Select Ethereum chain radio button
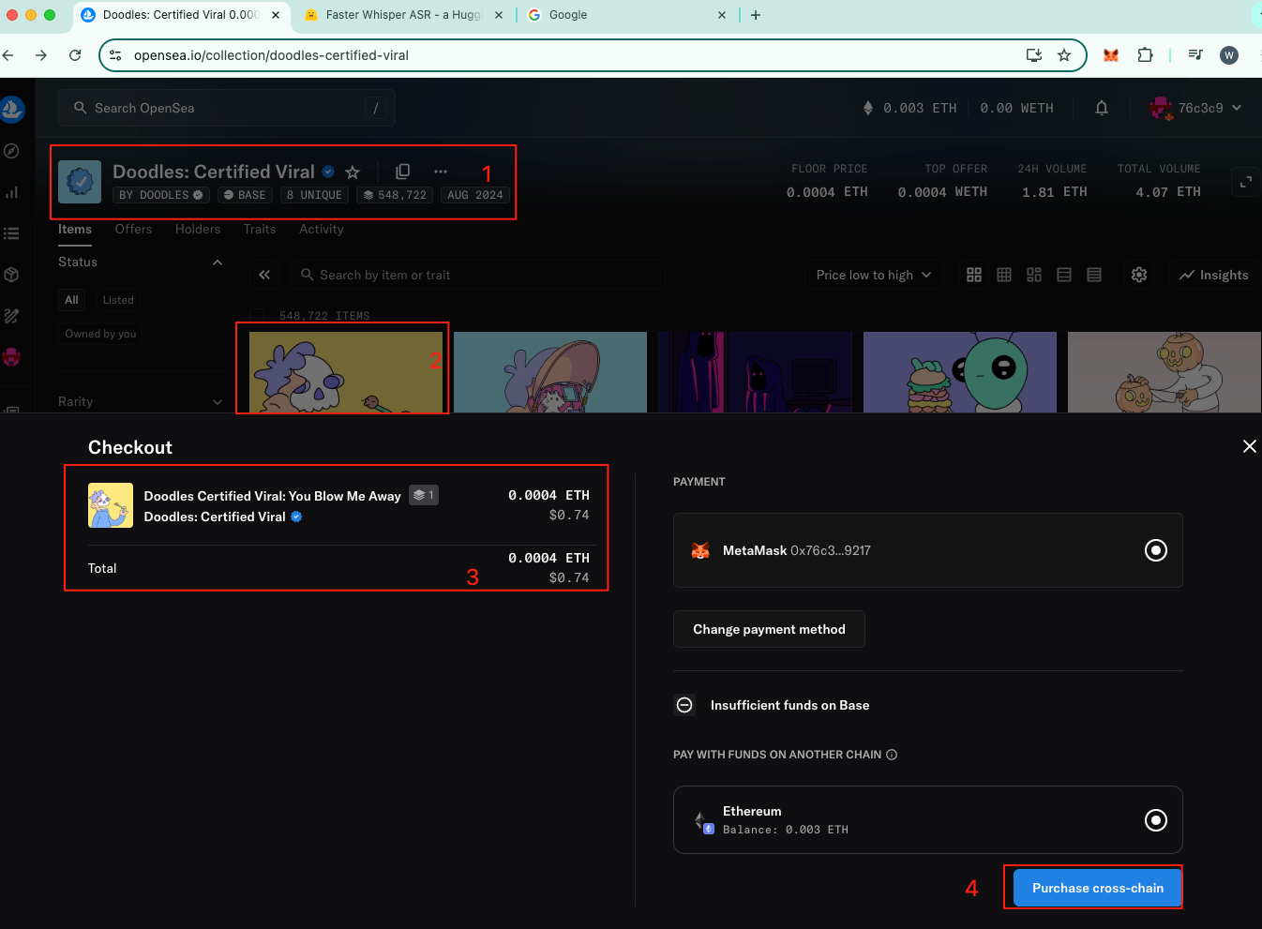This screenshot has width=1262, height=929. (x=1156, y=820)
